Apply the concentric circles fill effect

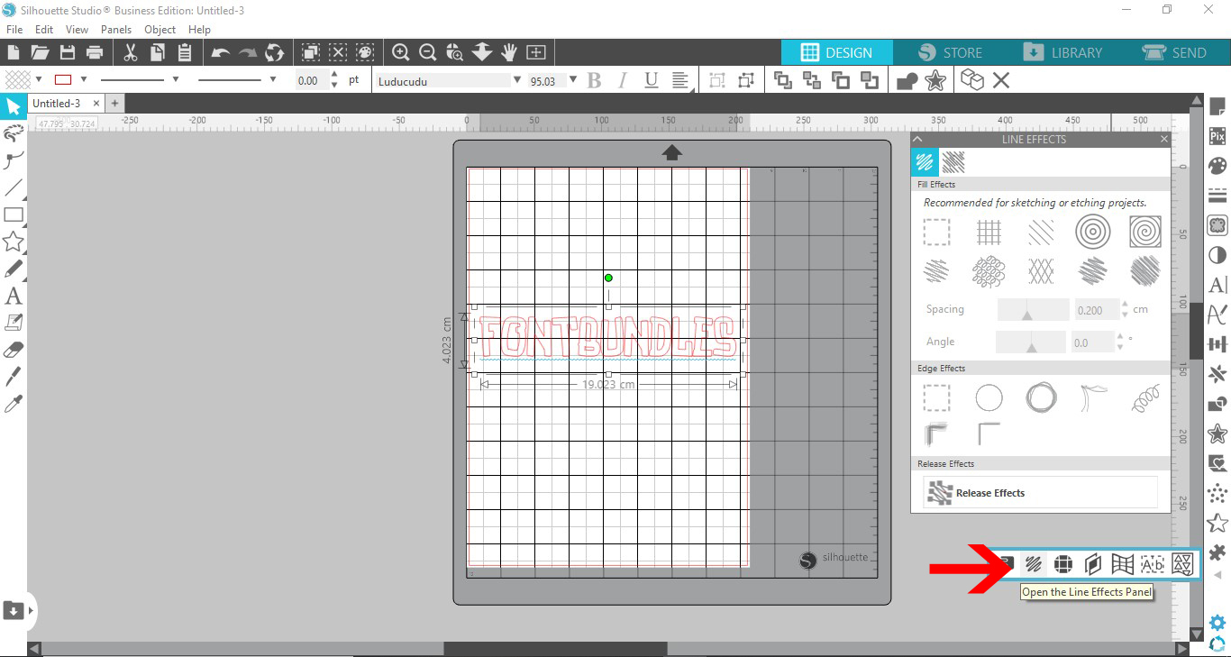coord(1092,232)
